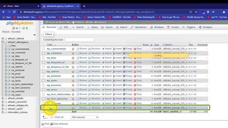228x128 pixels.
Task: Open With selected dropdown
Action: (84, 117)
